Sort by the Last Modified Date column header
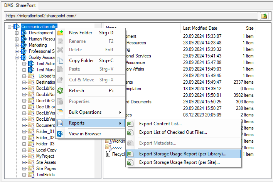The width and height of the screenshot is (273, 182). click(x=203, y=28)
